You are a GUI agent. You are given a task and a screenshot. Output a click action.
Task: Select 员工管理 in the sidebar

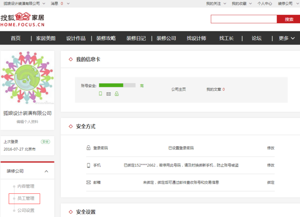tap(26, 198)
